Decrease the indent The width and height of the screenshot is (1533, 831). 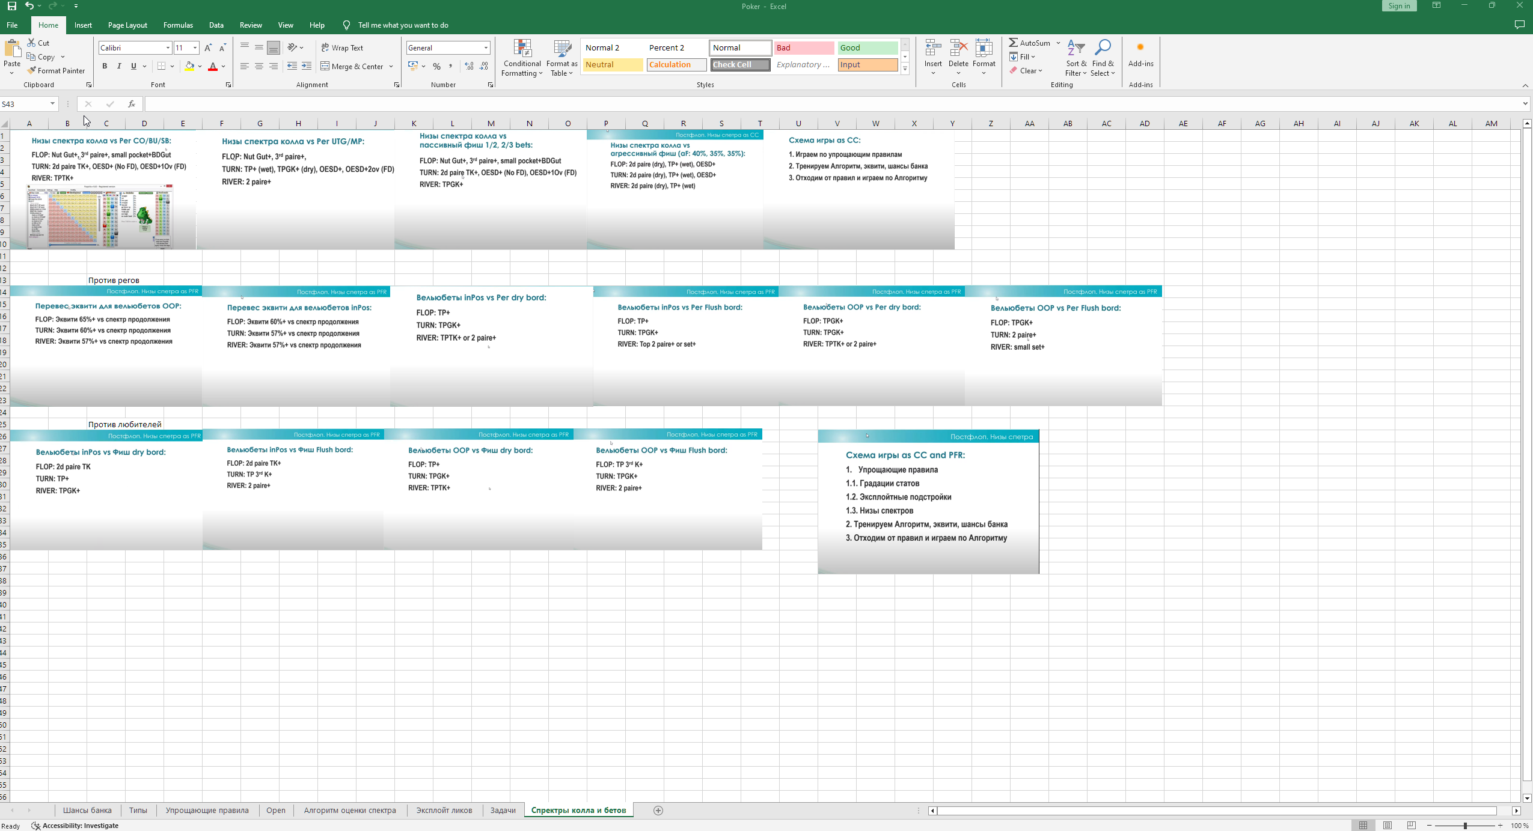point(292,66)
